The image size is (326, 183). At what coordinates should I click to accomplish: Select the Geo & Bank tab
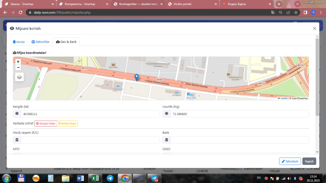tap(66, 42)
